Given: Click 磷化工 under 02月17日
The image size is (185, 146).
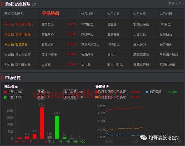Looking at the screenshot, I should (112, 54).
